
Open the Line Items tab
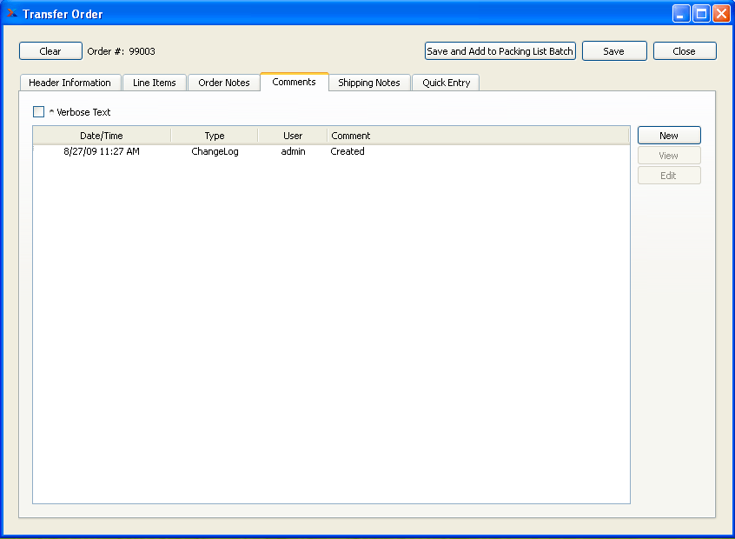click(154, 82)
